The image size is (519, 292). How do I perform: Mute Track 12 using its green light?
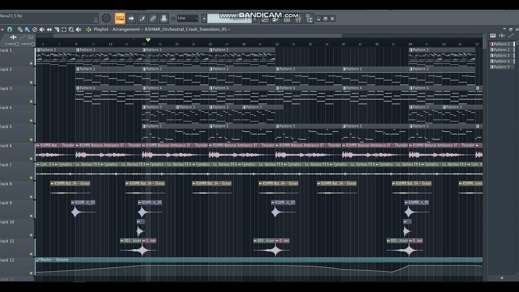click(x=31, y=273)
